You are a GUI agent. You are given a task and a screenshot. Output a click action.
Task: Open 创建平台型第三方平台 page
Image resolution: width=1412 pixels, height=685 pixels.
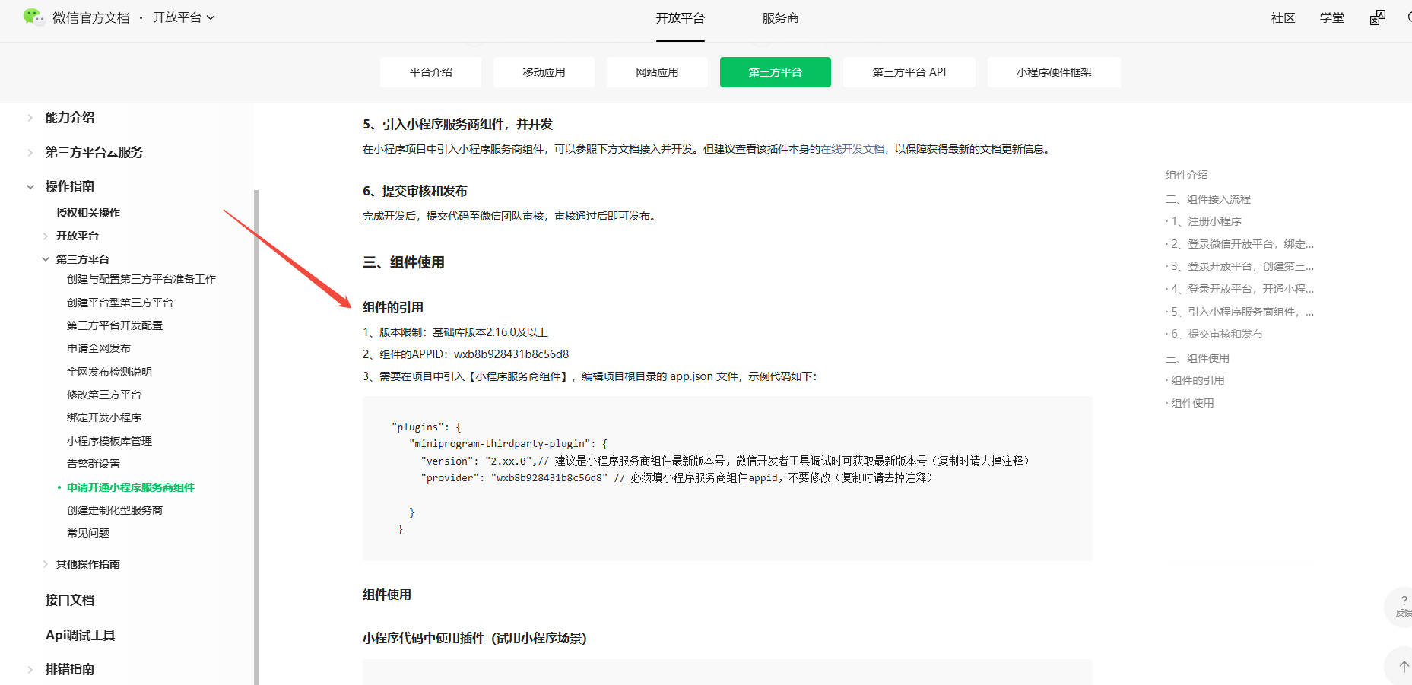tap(120, 303)
